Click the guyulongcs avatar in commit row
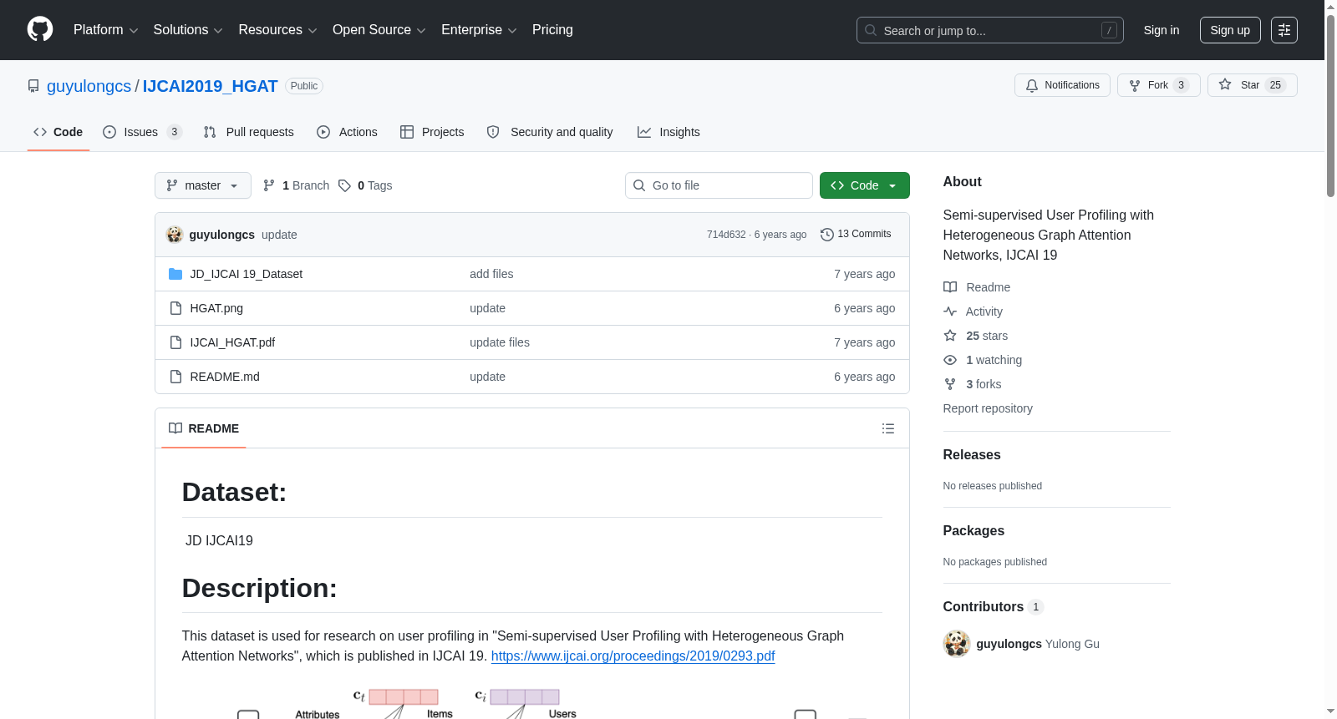The height and width of the screenshot is (719, 1337). click(175, 235)
